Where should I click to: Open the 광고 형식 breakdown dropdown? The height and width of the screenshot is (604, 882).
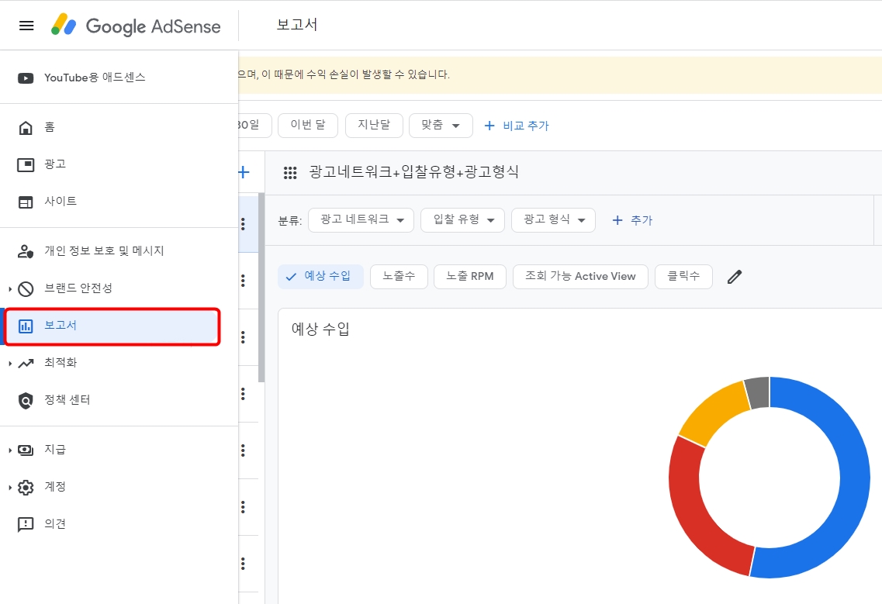[553, 220]
